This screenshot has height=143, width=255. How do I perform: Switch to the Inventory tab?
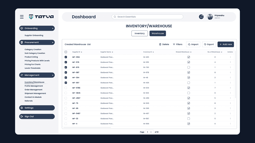[x=139, y=33]
